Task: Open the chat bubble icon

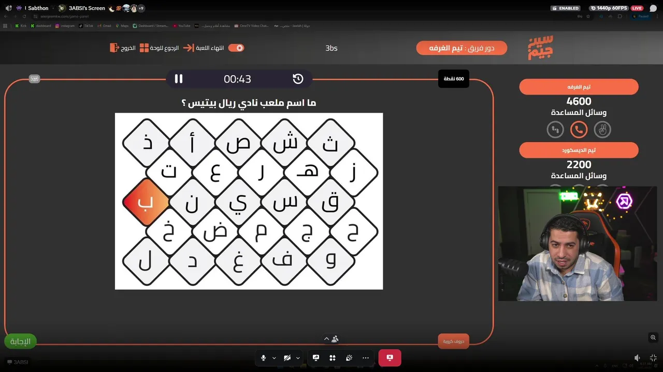Action: tap(653, 8)
